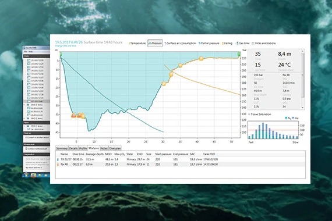Show the Partial pressure curve
Viewport: 332px width, 221px height.
(209, 44)
